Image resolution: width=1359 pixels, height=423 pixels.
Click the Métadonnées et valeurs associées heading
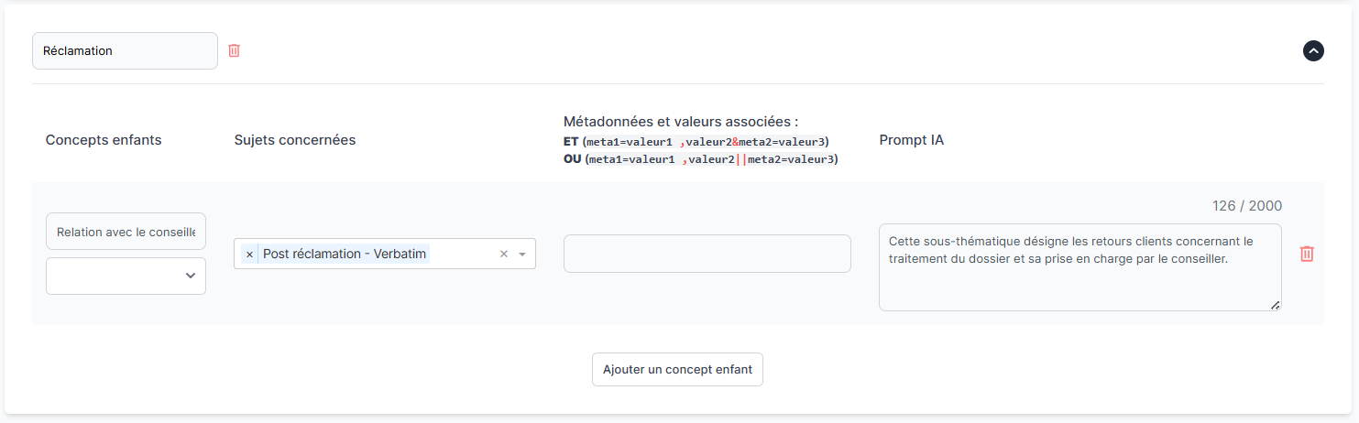(x=681, y=121)
